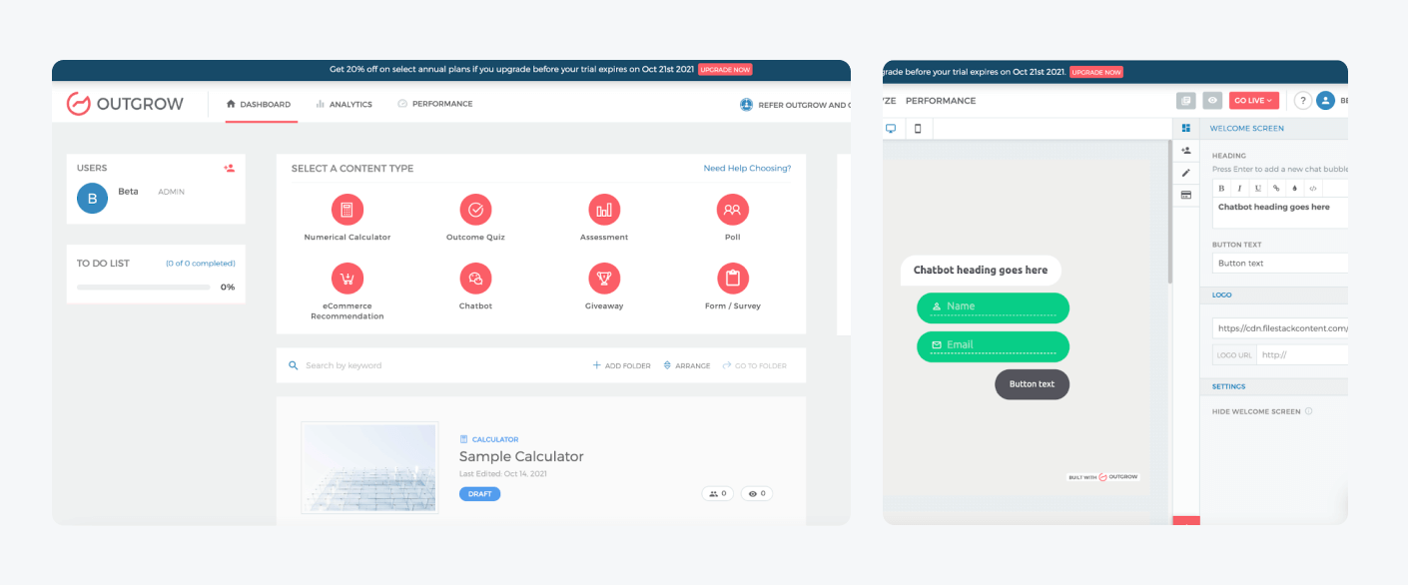Open the add lead sidebar icon
Screen dimensions: 1408x585
[x=1186, y=151]
